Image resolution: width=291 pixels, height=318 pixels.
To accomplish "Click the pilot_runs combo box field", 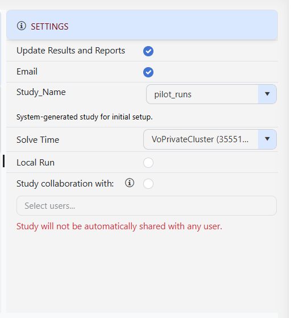I will pyautogui.click(x=211, y=94).
